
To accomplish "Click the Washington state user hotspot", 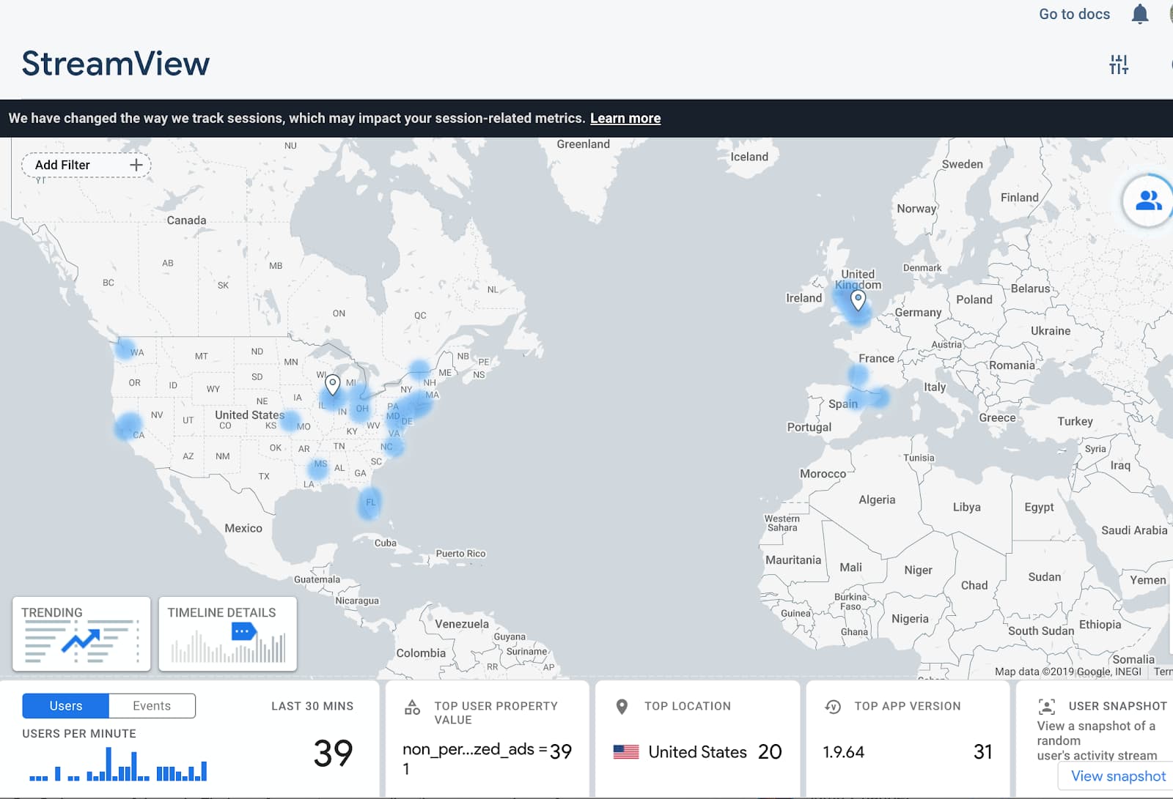I will pos(126,349).
